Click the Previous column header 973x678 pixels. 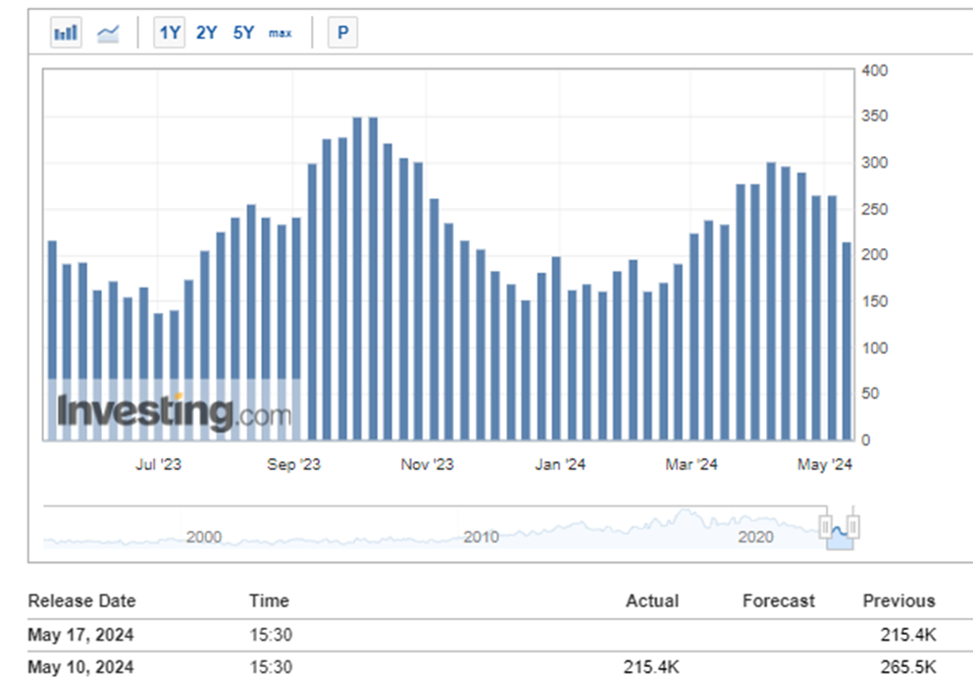[x=899, y=601]
